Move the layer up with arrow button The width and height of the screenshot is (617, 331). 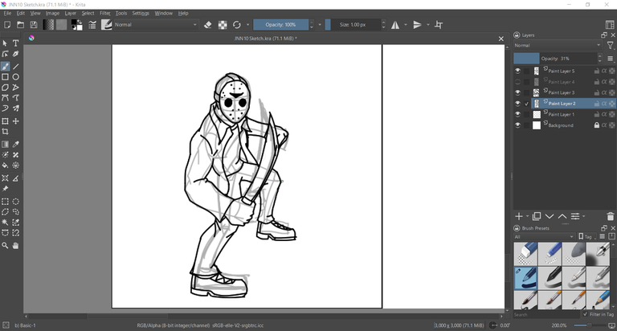tap(562, 216)
